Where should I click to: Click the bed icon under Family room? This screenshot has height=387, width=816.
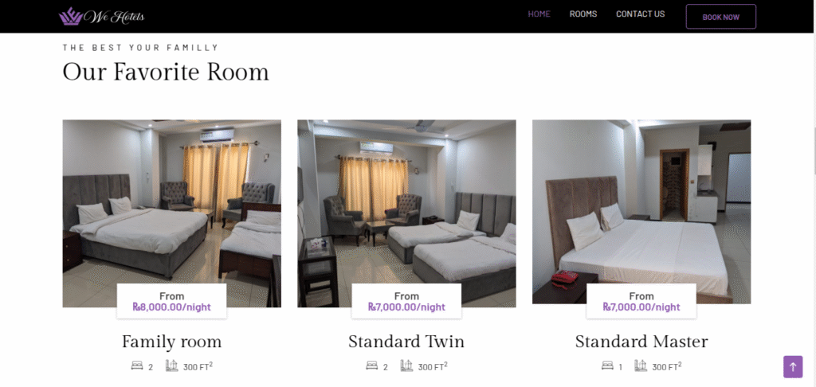pyautogui.click(x=137, y=365)
